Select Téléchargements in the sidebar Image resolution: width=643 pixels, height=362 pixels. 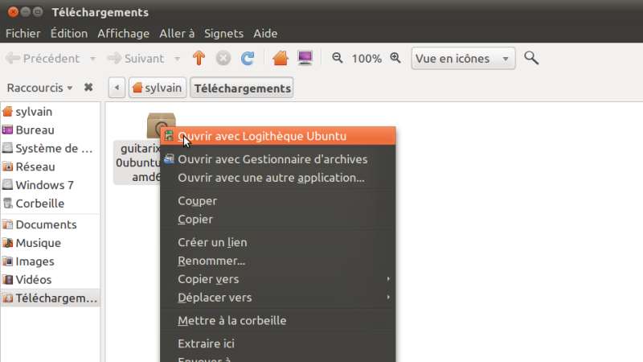coord(50,298)
